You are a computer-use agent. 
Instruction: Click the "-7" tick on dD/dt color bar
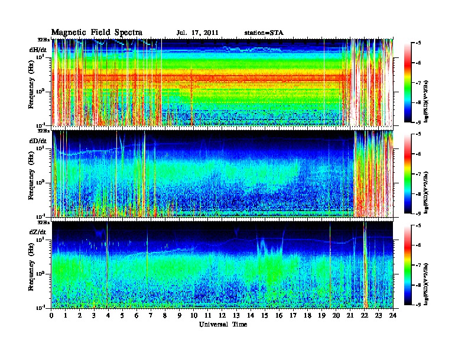(x=418, y=174)
